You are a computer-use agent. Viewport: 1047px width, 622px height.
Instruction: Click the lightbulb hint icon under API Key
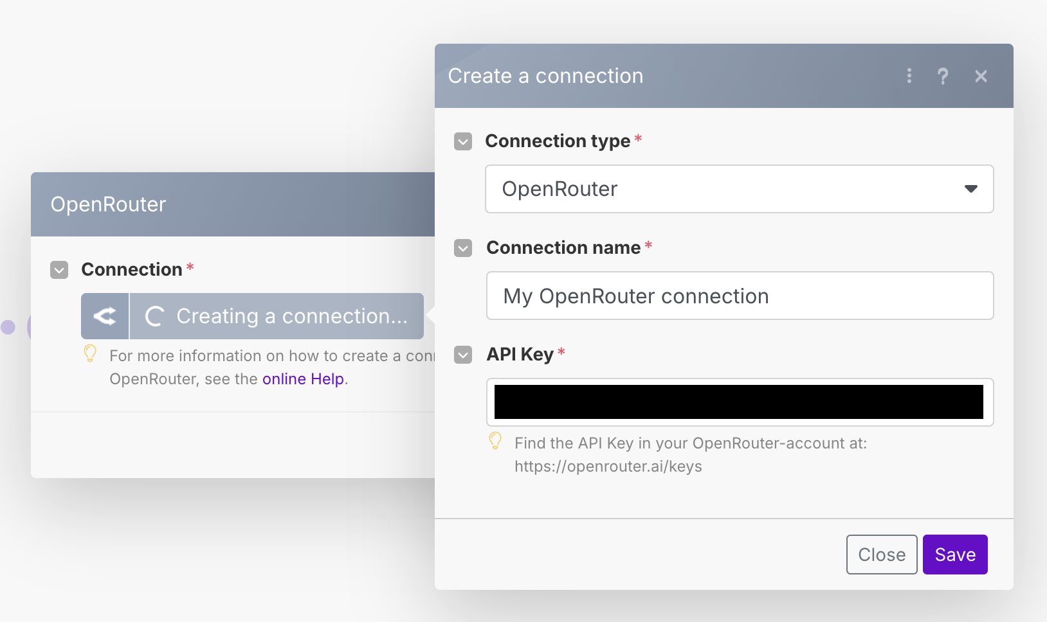[x=495, y=442]
